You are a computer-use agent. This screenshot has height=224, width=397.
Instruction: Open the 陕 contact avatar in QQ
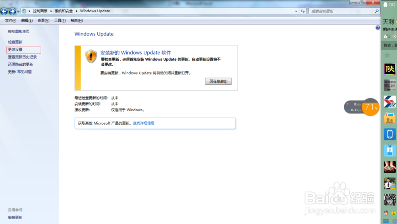click(390, 69)
